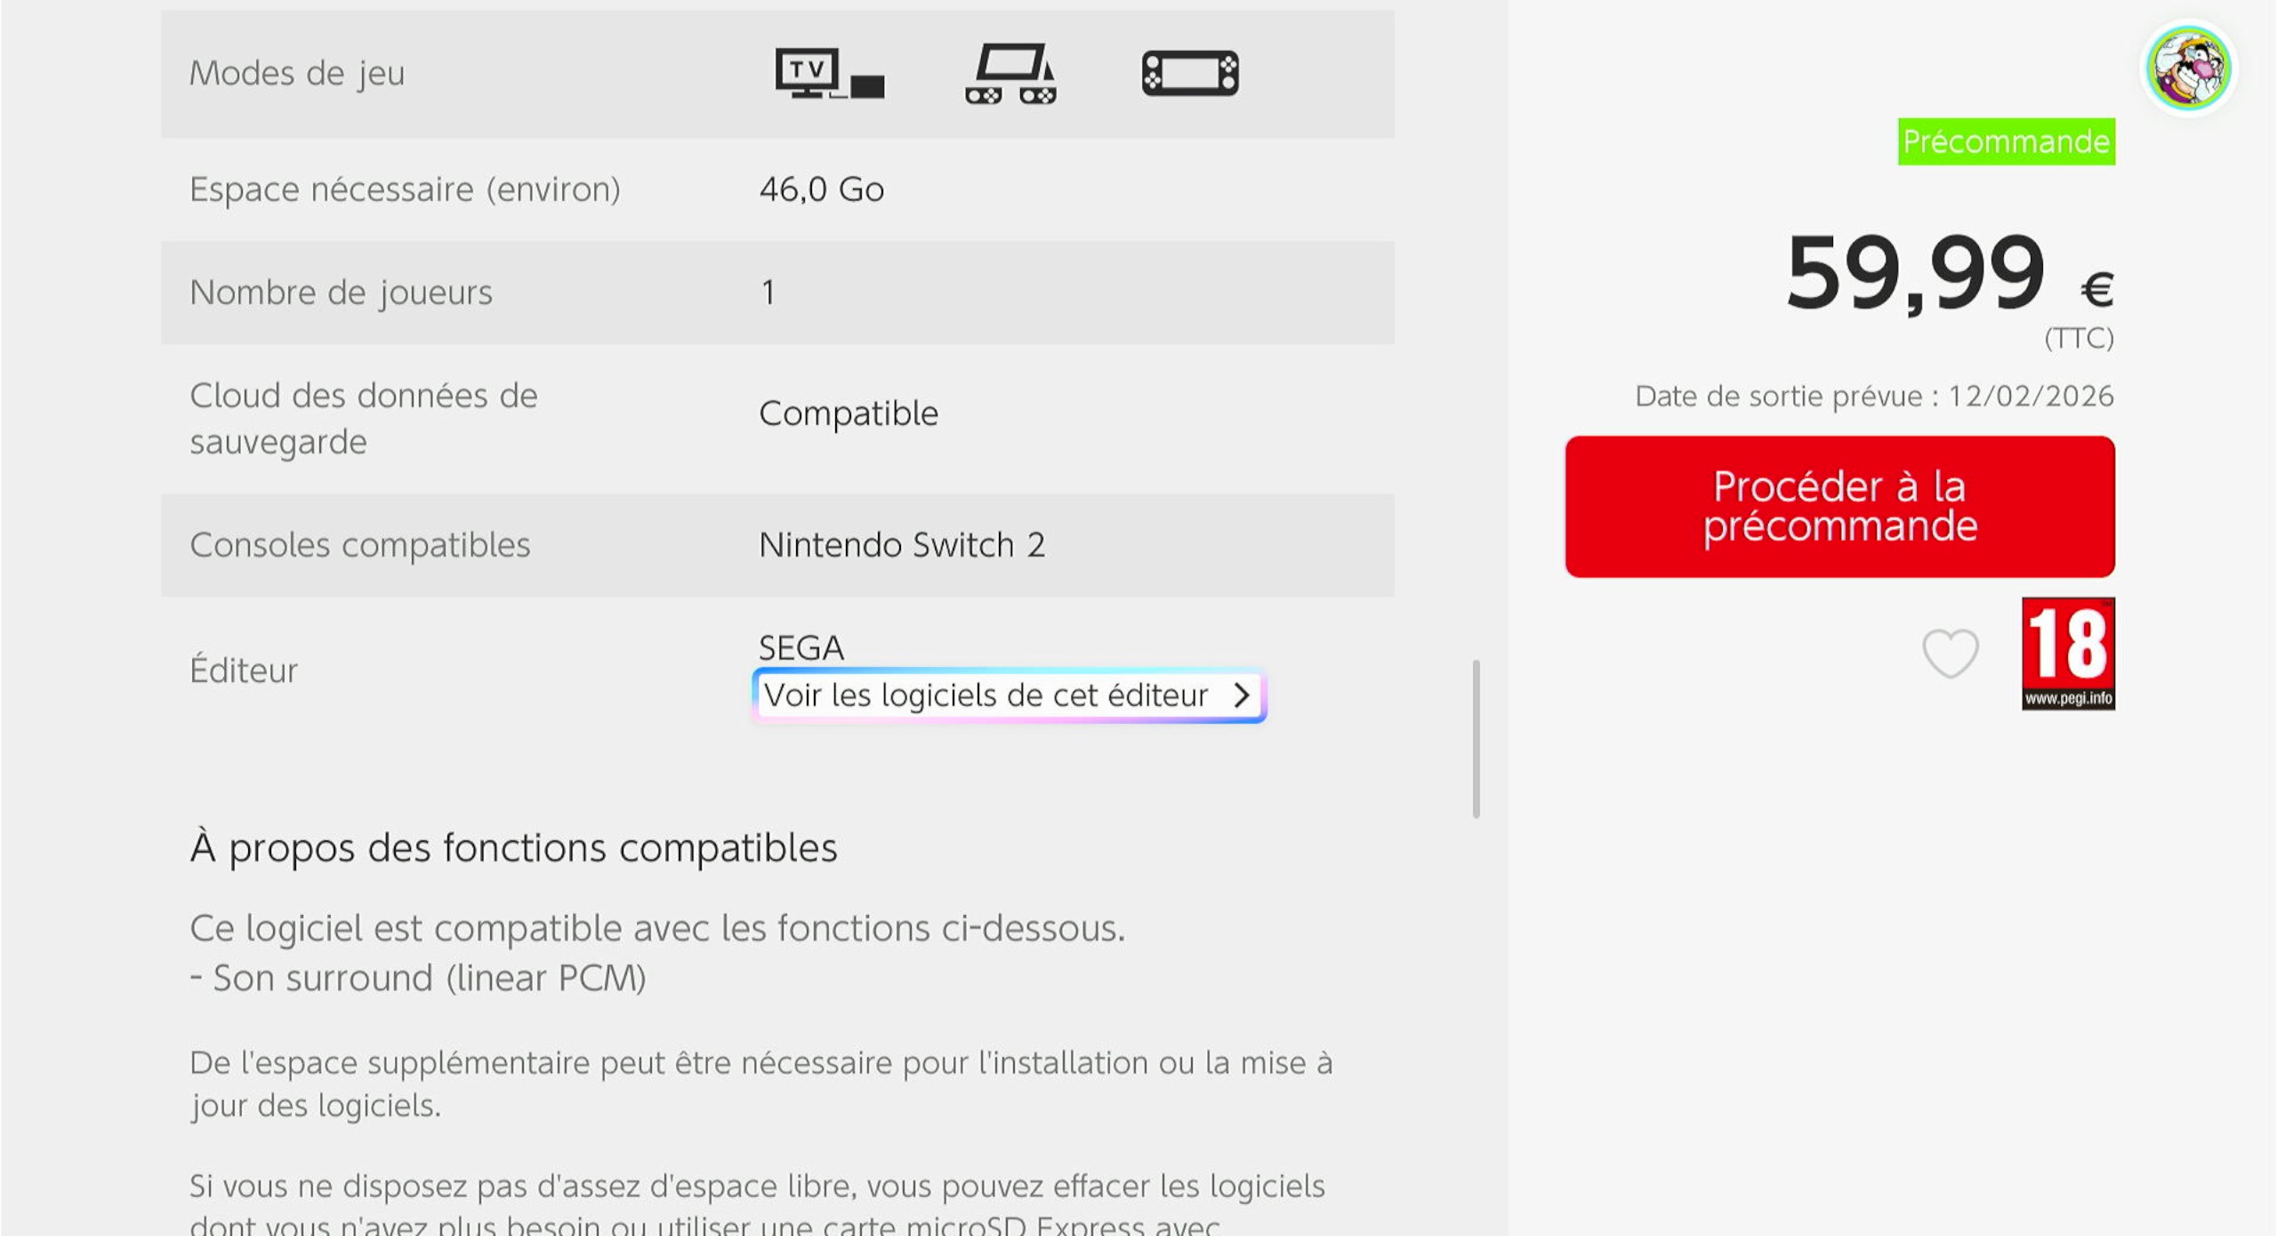Click the SEGA publisher name
The height and width of the screenshot is (1236, 2277).
[801, 647]
